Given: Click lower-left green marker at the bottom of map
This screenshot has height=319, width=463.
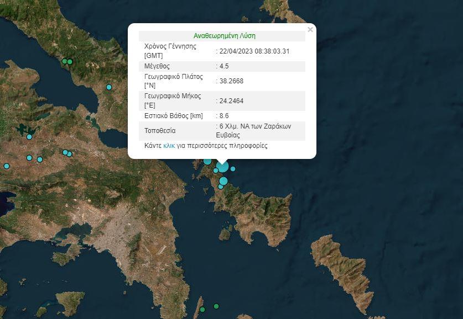Looking at the screenshot, I should click(202, 310).
